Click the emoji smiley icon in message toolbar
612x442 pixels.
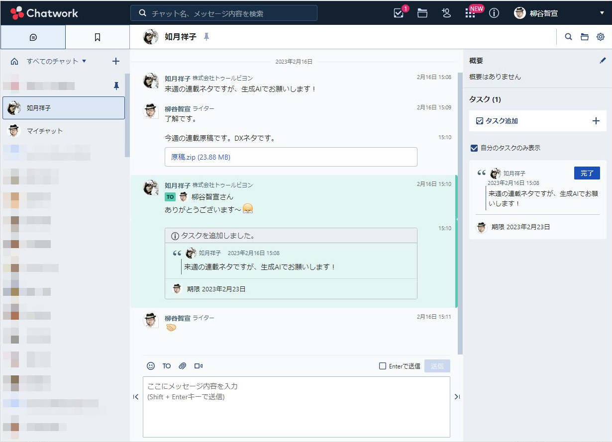point(151,366)
